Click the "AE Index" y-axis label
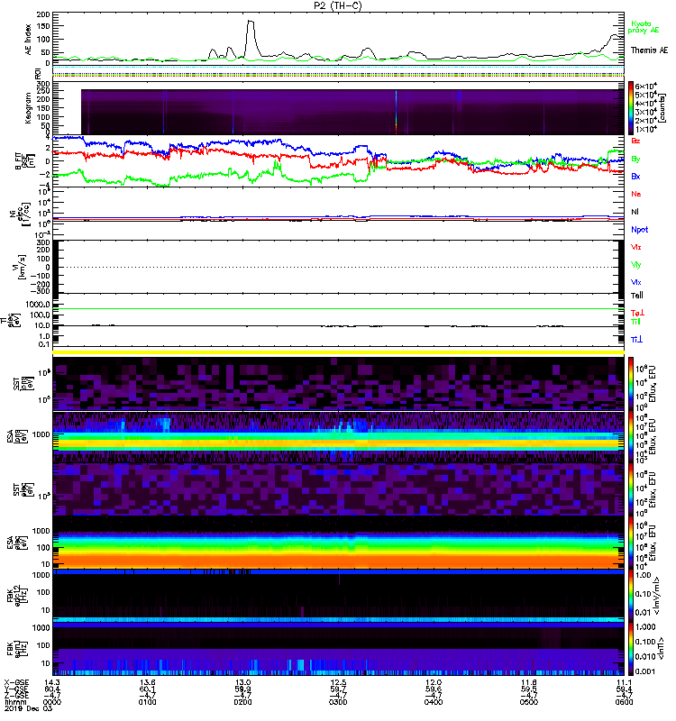Image resolution: width=676 pixels, height=721 pixels. click(x=29, y=40)
